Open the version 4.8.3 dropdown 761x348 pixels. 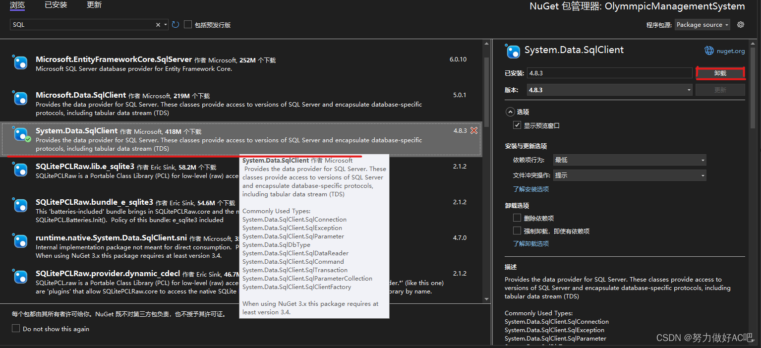click(x=610, y=90)
